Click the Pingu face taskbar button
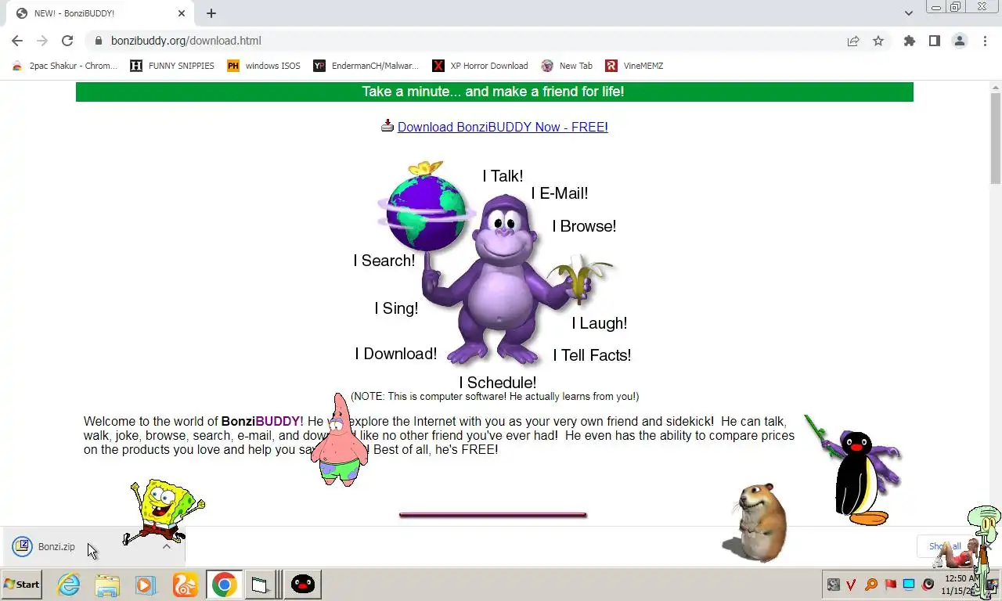Viewport: 1002px width, 601px height. 303,585
